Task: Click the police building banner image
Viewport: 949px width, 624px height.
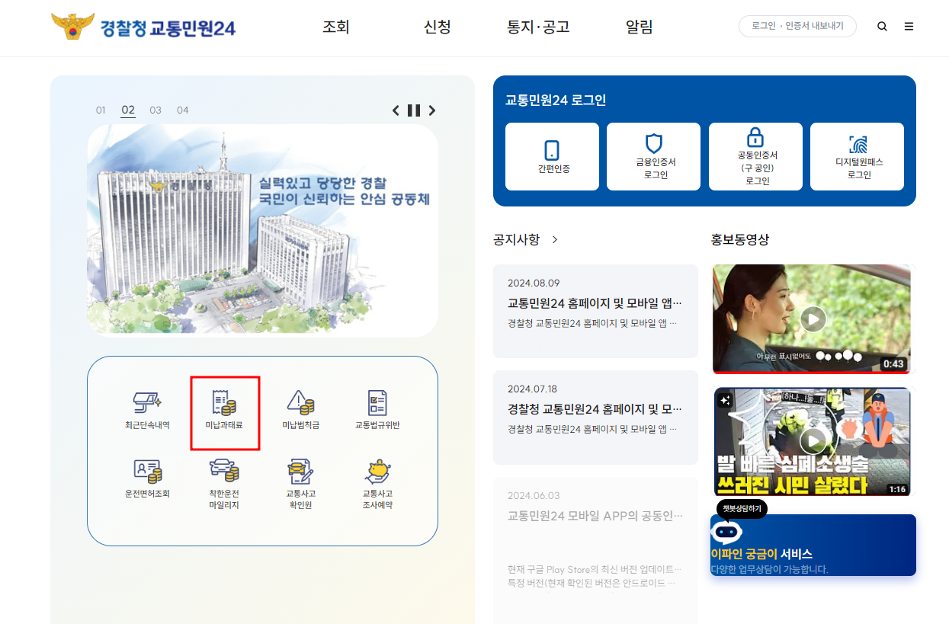Action: click(262, 229)
